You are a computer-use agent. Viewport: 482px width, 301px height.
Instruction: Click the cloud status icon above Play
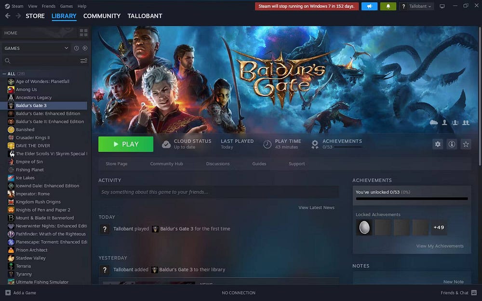coord(166,144)
